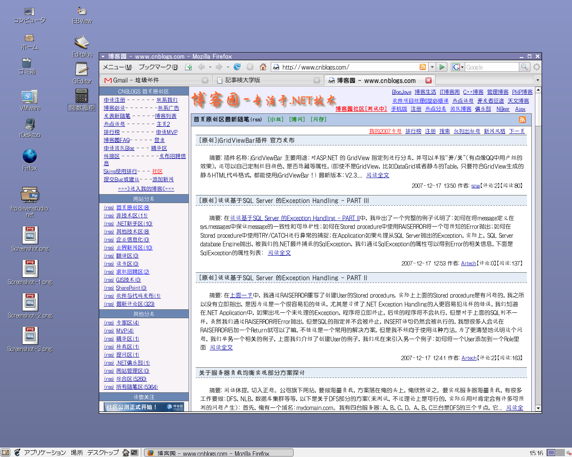The width and height of the screenshot is (572, 457).
Task: Go to the Firefox home page icon
Action: [x=263, y=67]
